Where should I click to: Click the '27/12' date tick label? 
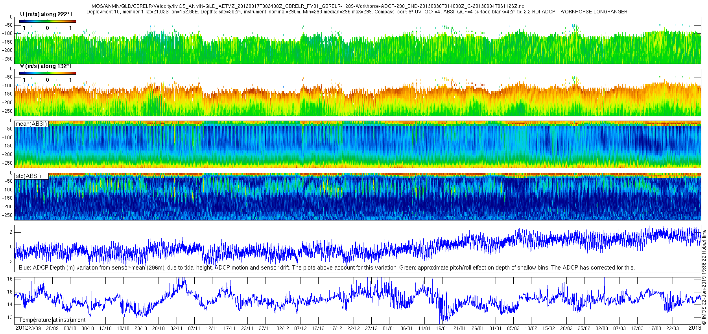click(x=371, y=328)
